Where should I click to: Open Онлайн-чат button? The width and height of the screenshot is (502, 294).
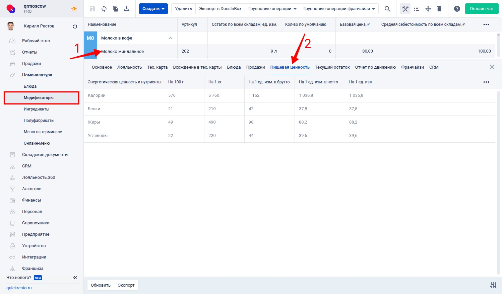[482, 9]
